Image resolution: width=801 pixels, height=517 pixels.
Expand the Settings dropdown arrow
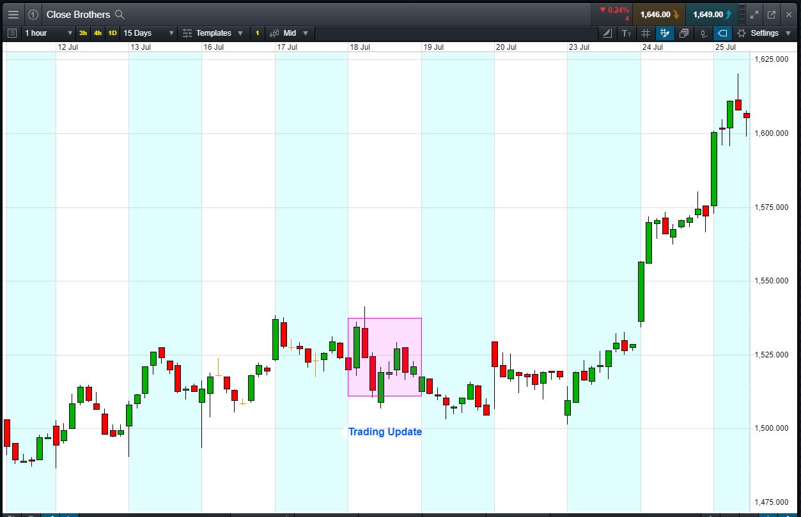[x=788, y=33]
